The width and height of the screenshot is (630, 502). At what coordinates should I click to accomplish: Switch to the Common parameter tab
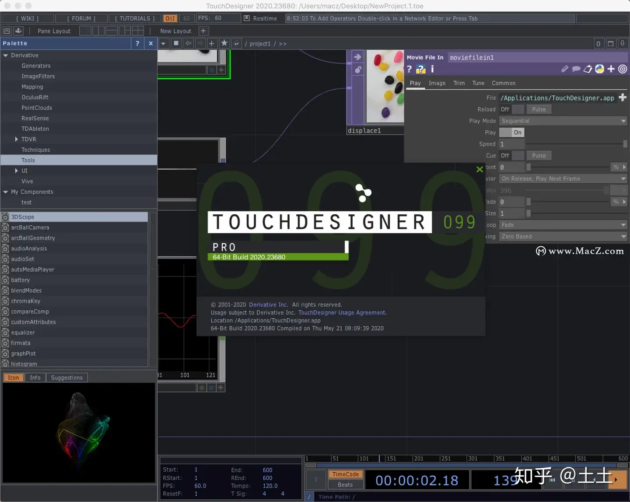click(504, 83)
